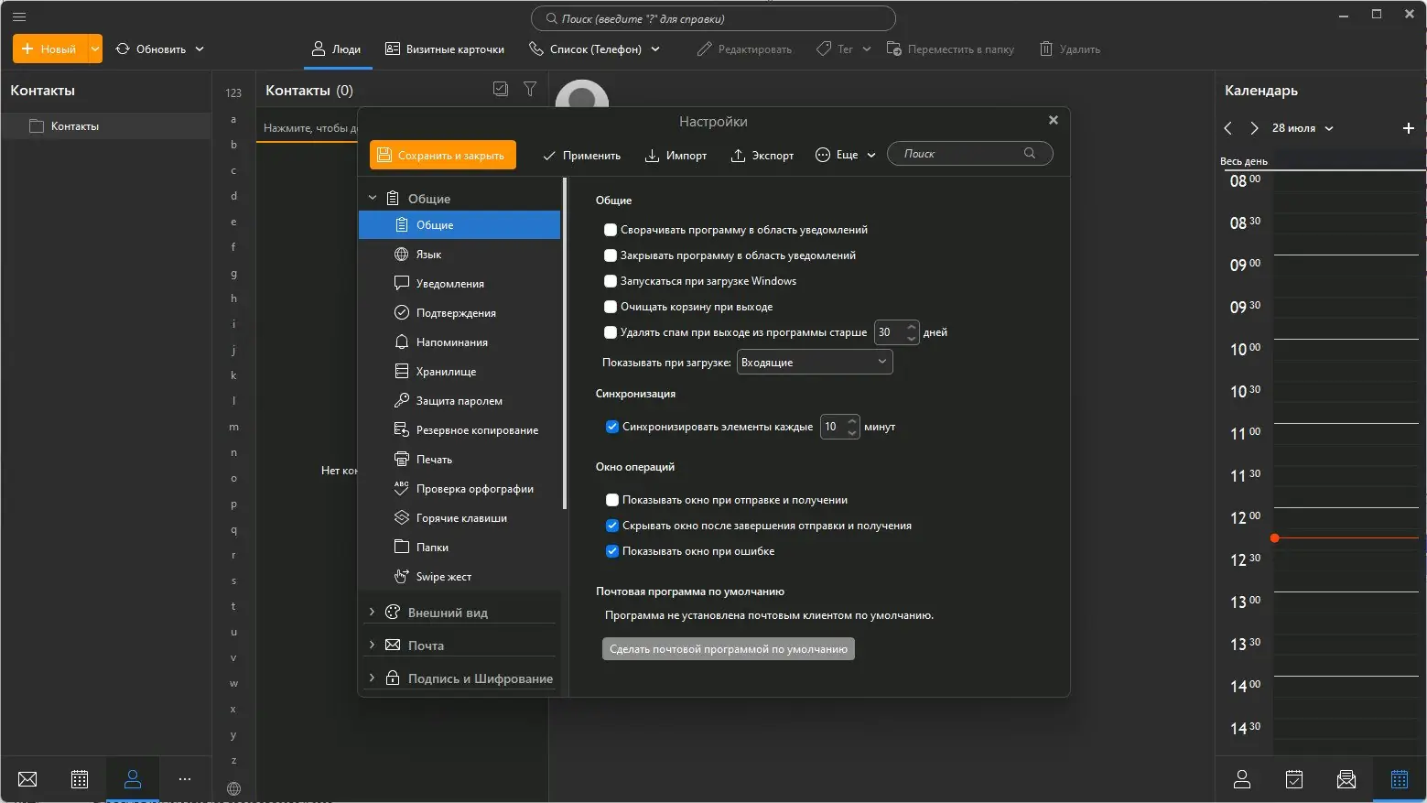This screenshot has height=803, width=1427.
Task: Increase spam deletion days with stepper arrow
Action: click(x=911, y=327)
